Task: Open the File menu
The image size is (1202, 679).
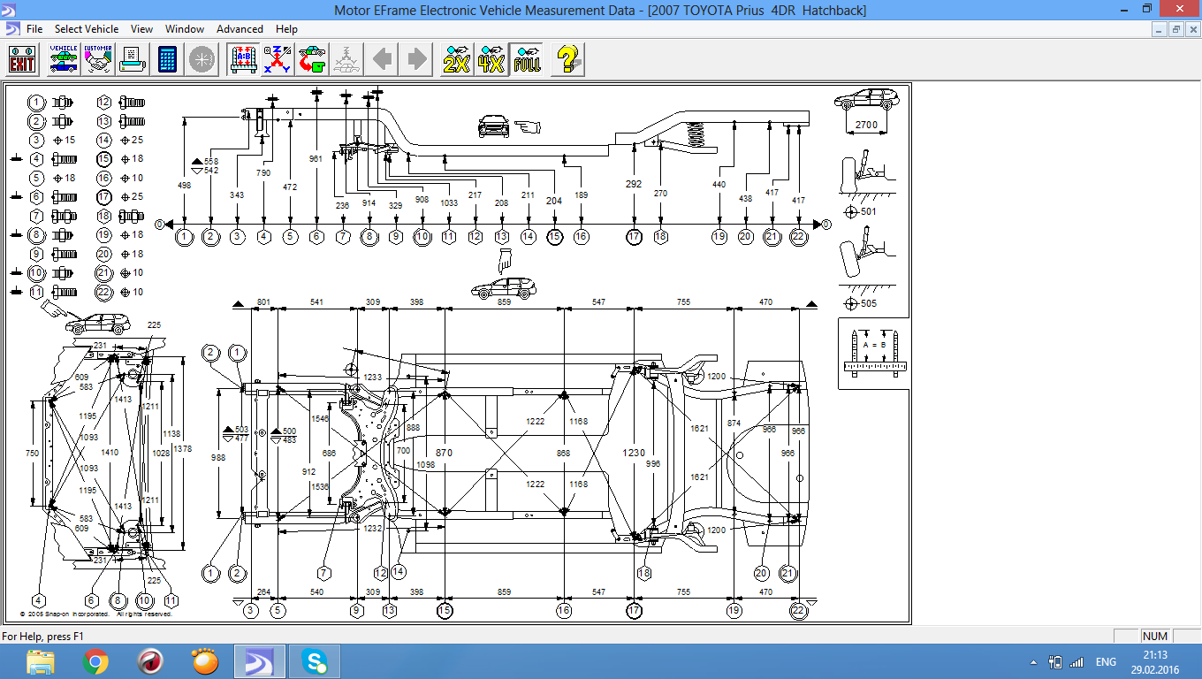Action: point(34,29)
